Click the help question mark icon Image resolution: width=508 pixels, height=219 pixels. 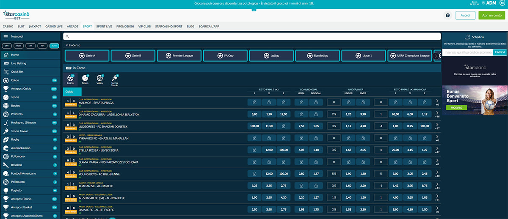[448, 15]
